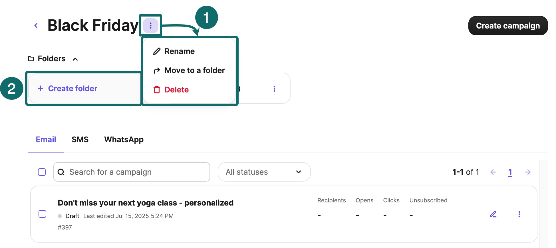Open the yoga campaign row options menu

pos(519,214)
